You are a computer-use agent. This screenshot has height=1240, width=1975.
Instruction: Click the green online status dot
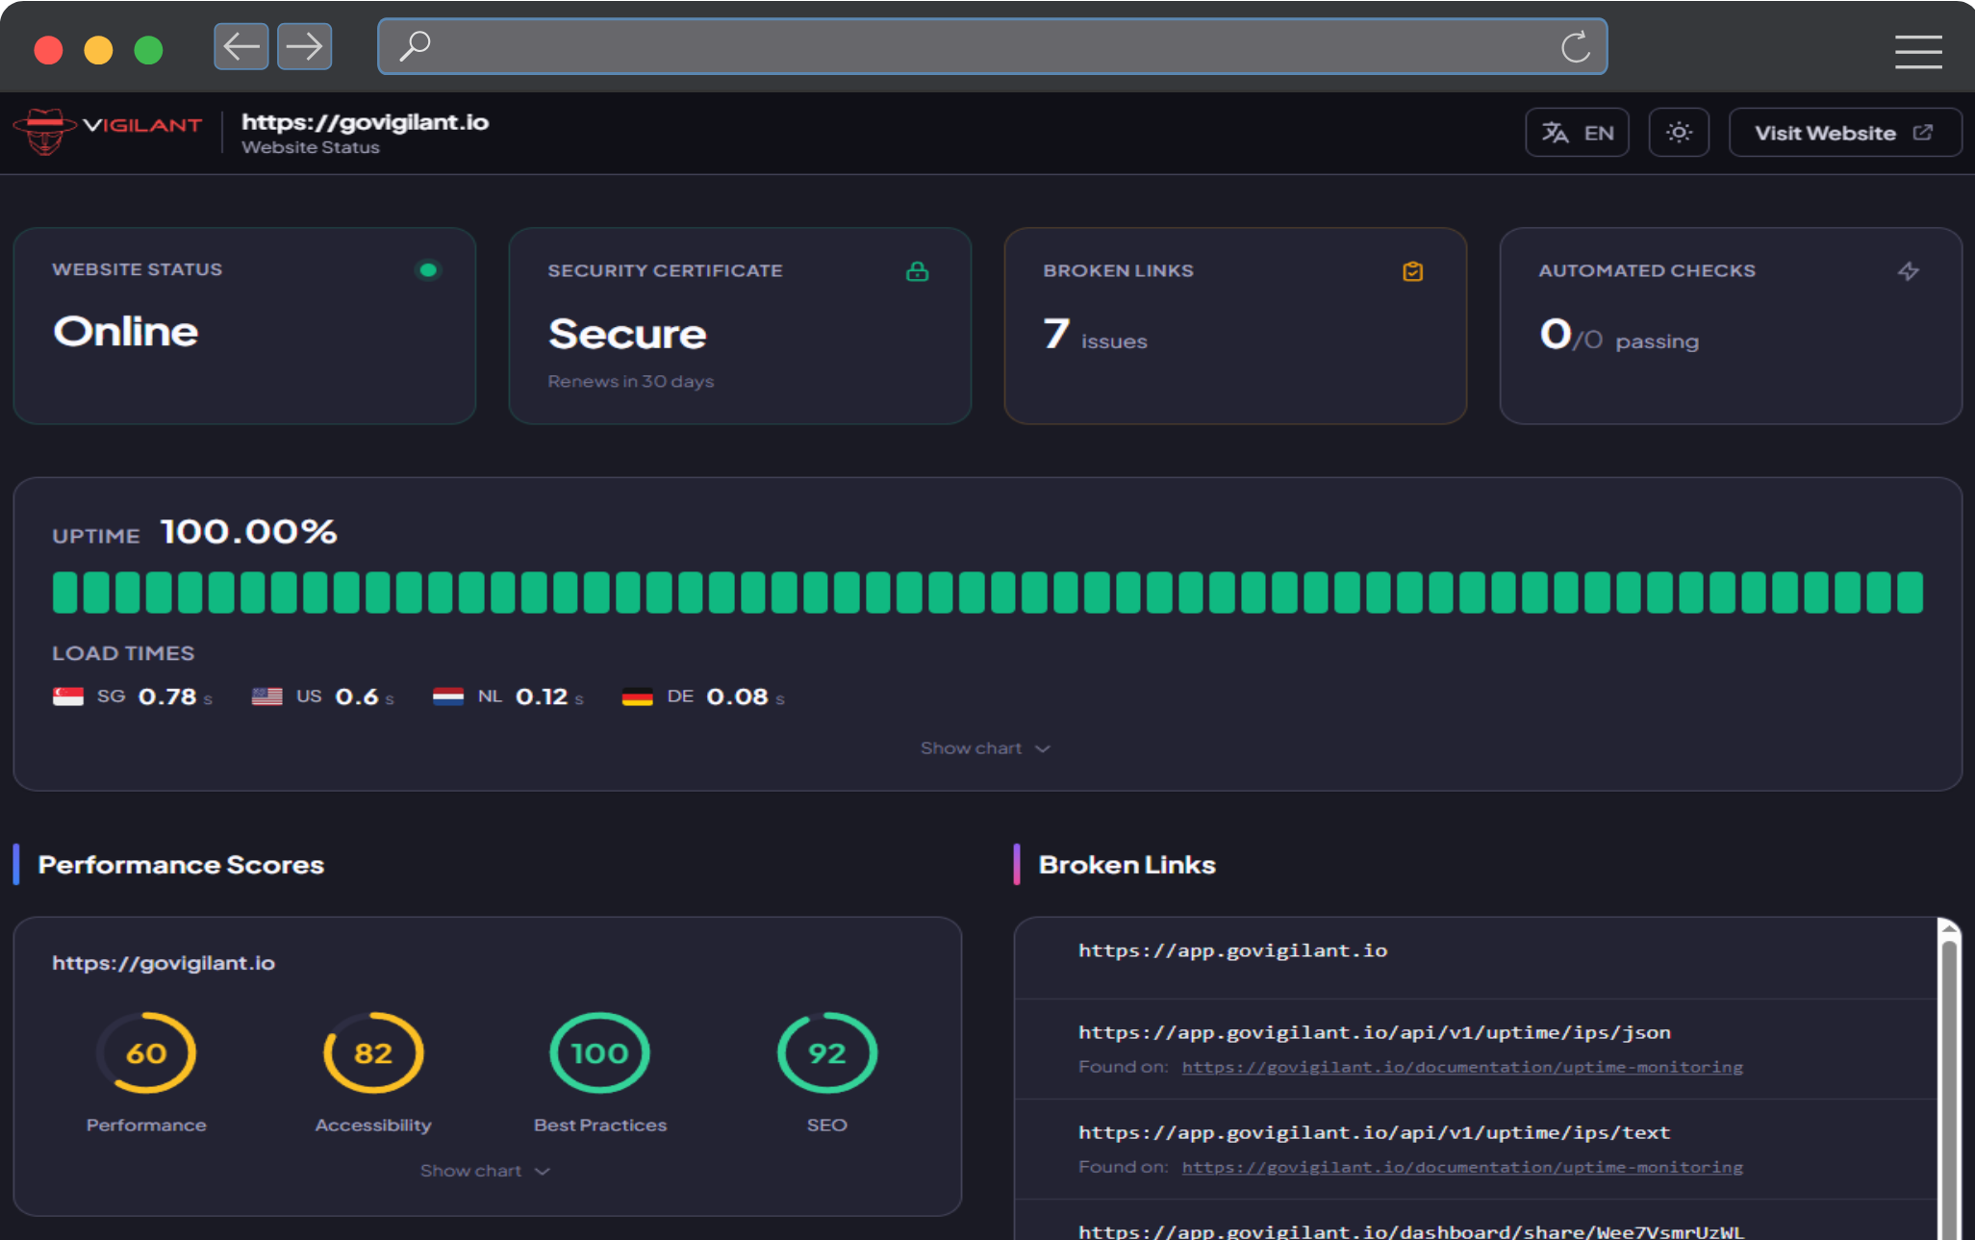pos(428,269)
